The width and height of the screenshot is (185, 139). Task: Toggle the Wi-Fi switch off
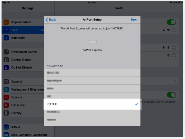pos(171,22)
